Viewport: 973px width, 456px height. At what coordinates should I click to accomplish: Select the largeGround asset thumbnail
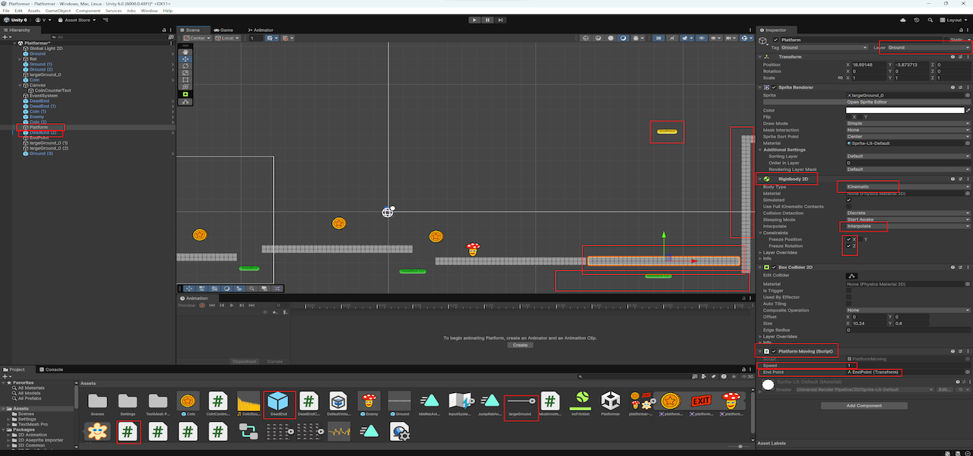[x=521, y=404]
